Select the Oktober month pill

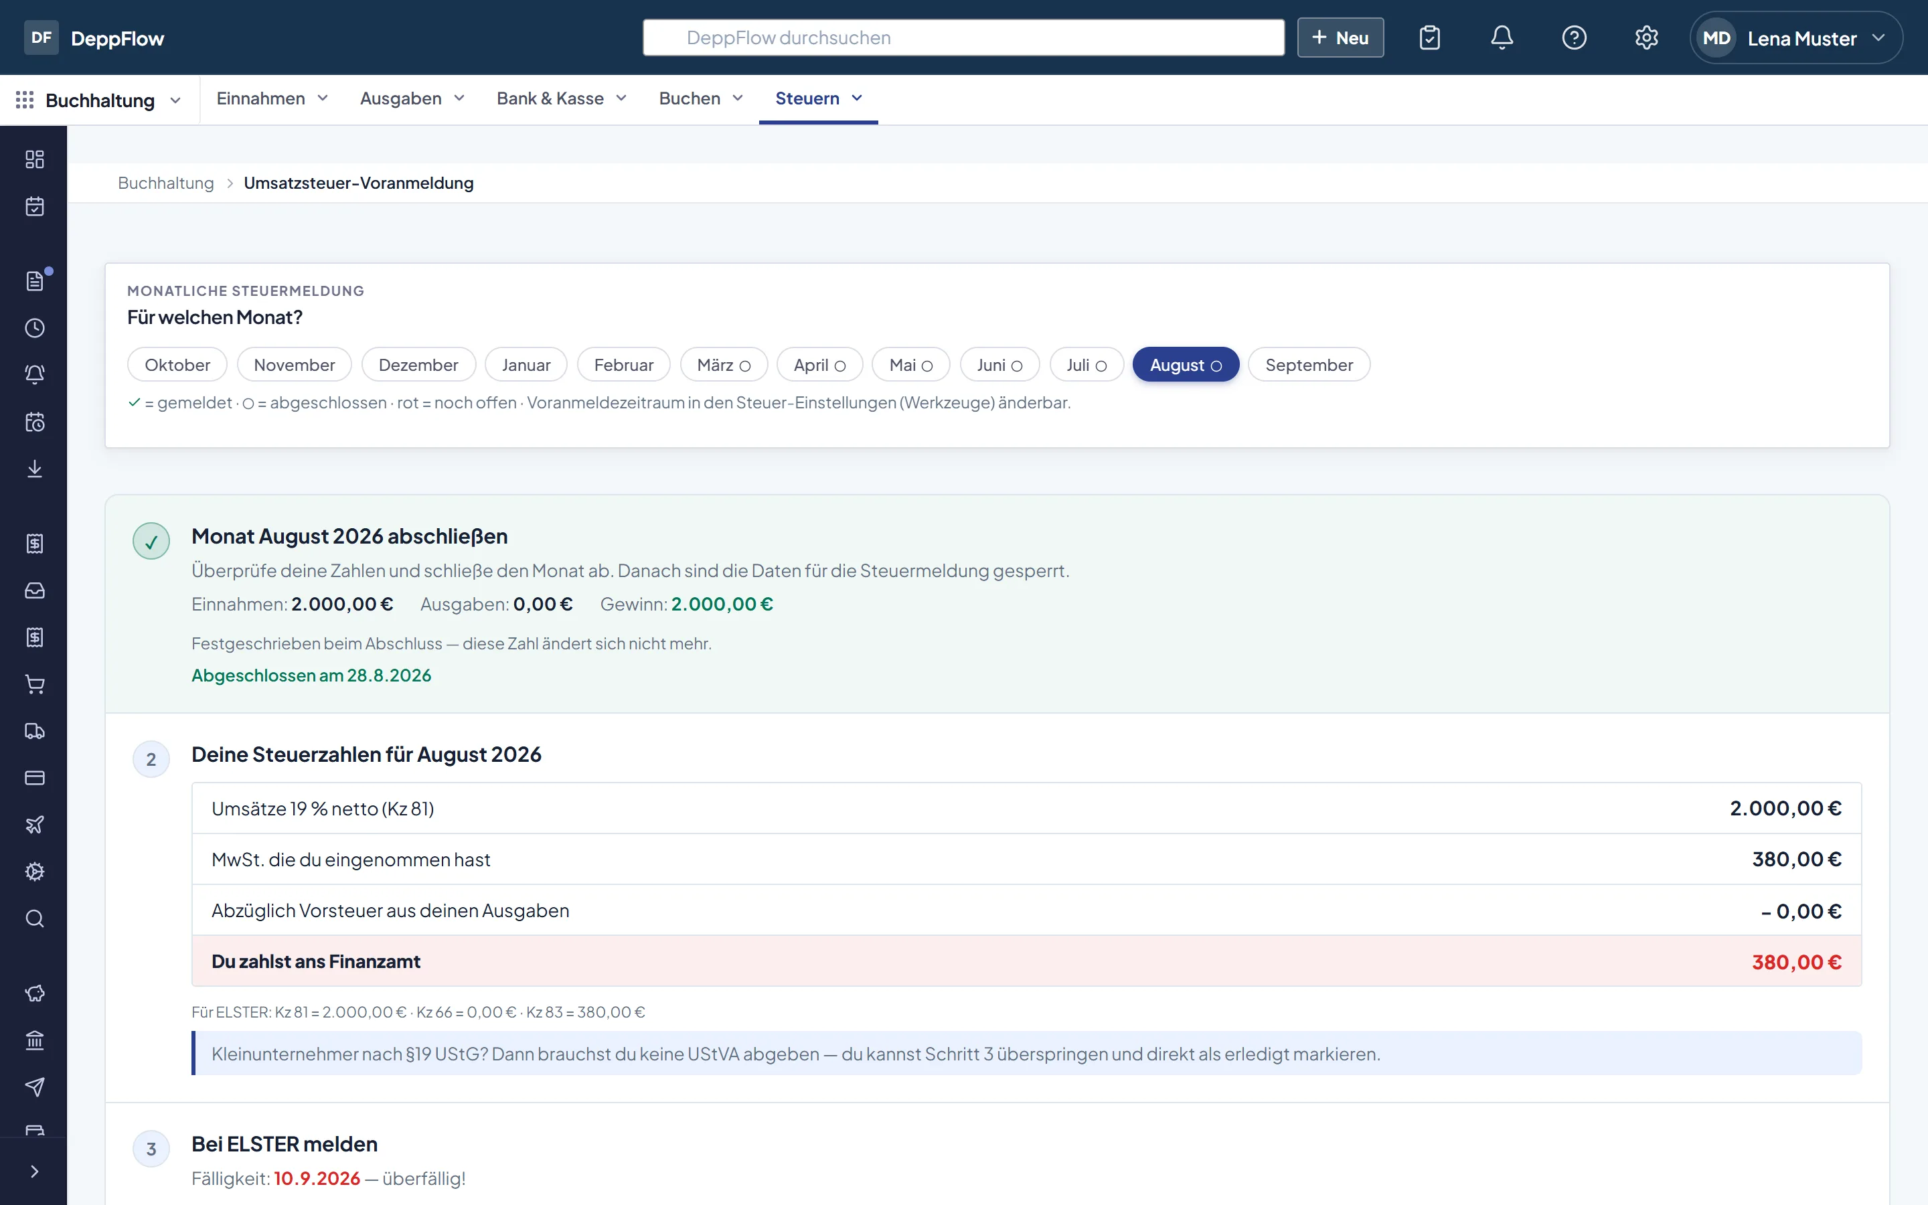click(177, 365)
